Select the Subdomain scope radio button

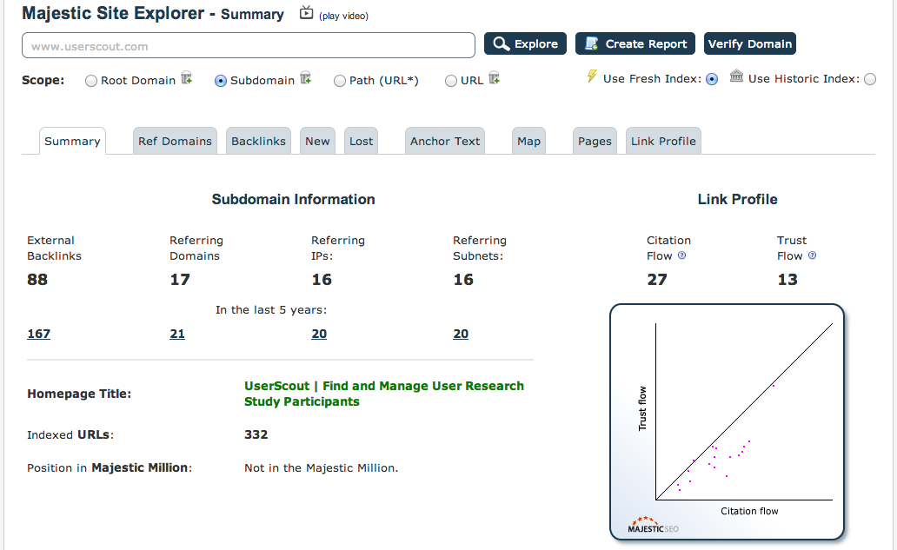220,81
